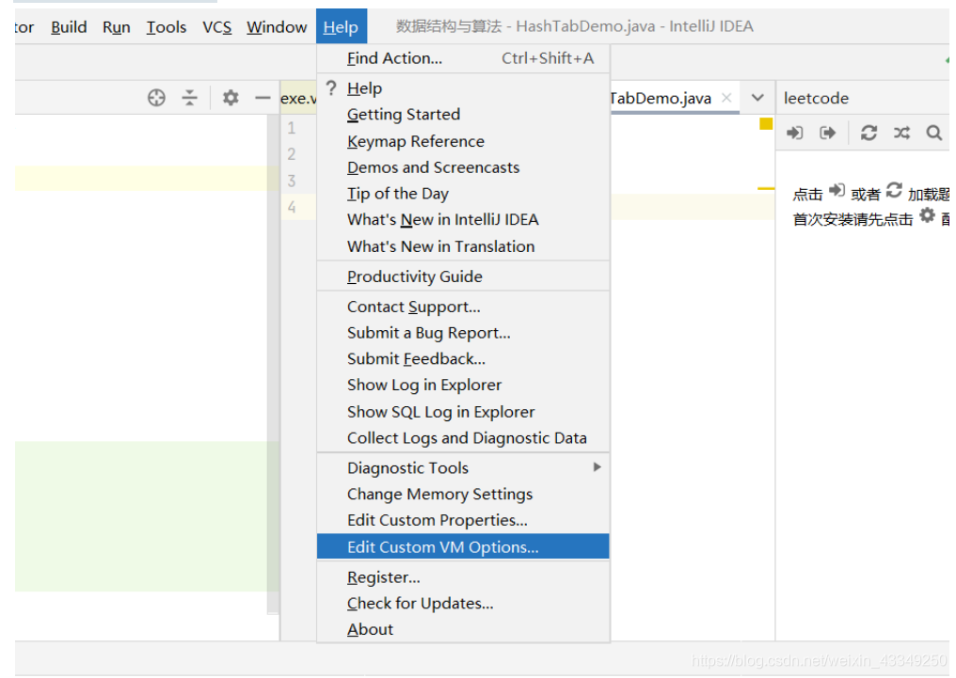Click line number 1 in the gutter
The width and height of the screenshot is (956, 678).
292,128
